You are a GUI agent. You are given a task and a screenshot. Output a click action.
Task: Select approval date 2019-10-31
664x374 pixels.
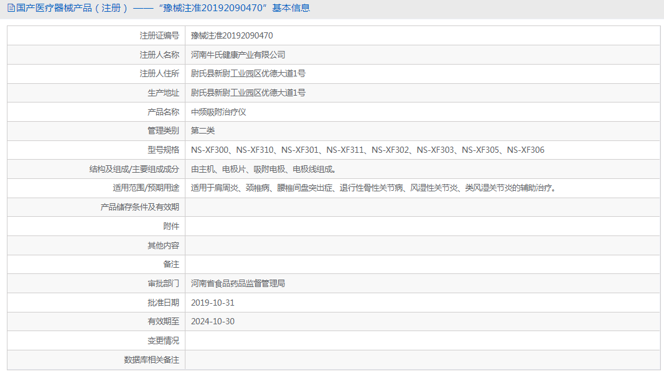[213, 303]
